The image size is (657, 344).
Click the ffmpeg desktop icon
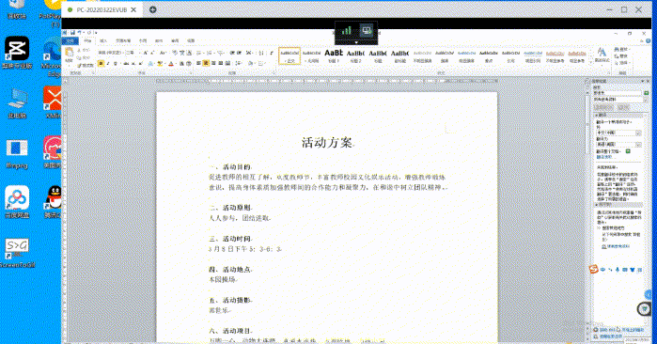17,153
